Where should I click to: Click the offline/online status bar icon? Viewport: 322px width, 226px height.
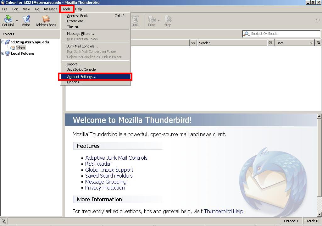(3, 221)
